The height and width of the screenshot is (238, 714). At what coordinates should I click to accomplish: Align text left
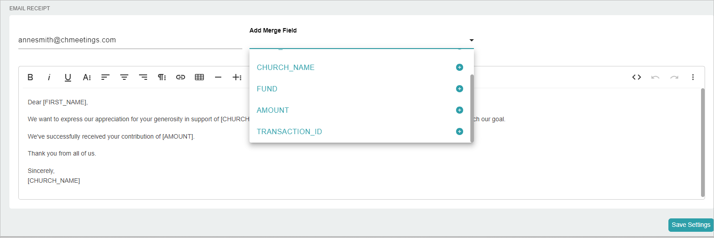pyautogui.click(x=106, y=77)
